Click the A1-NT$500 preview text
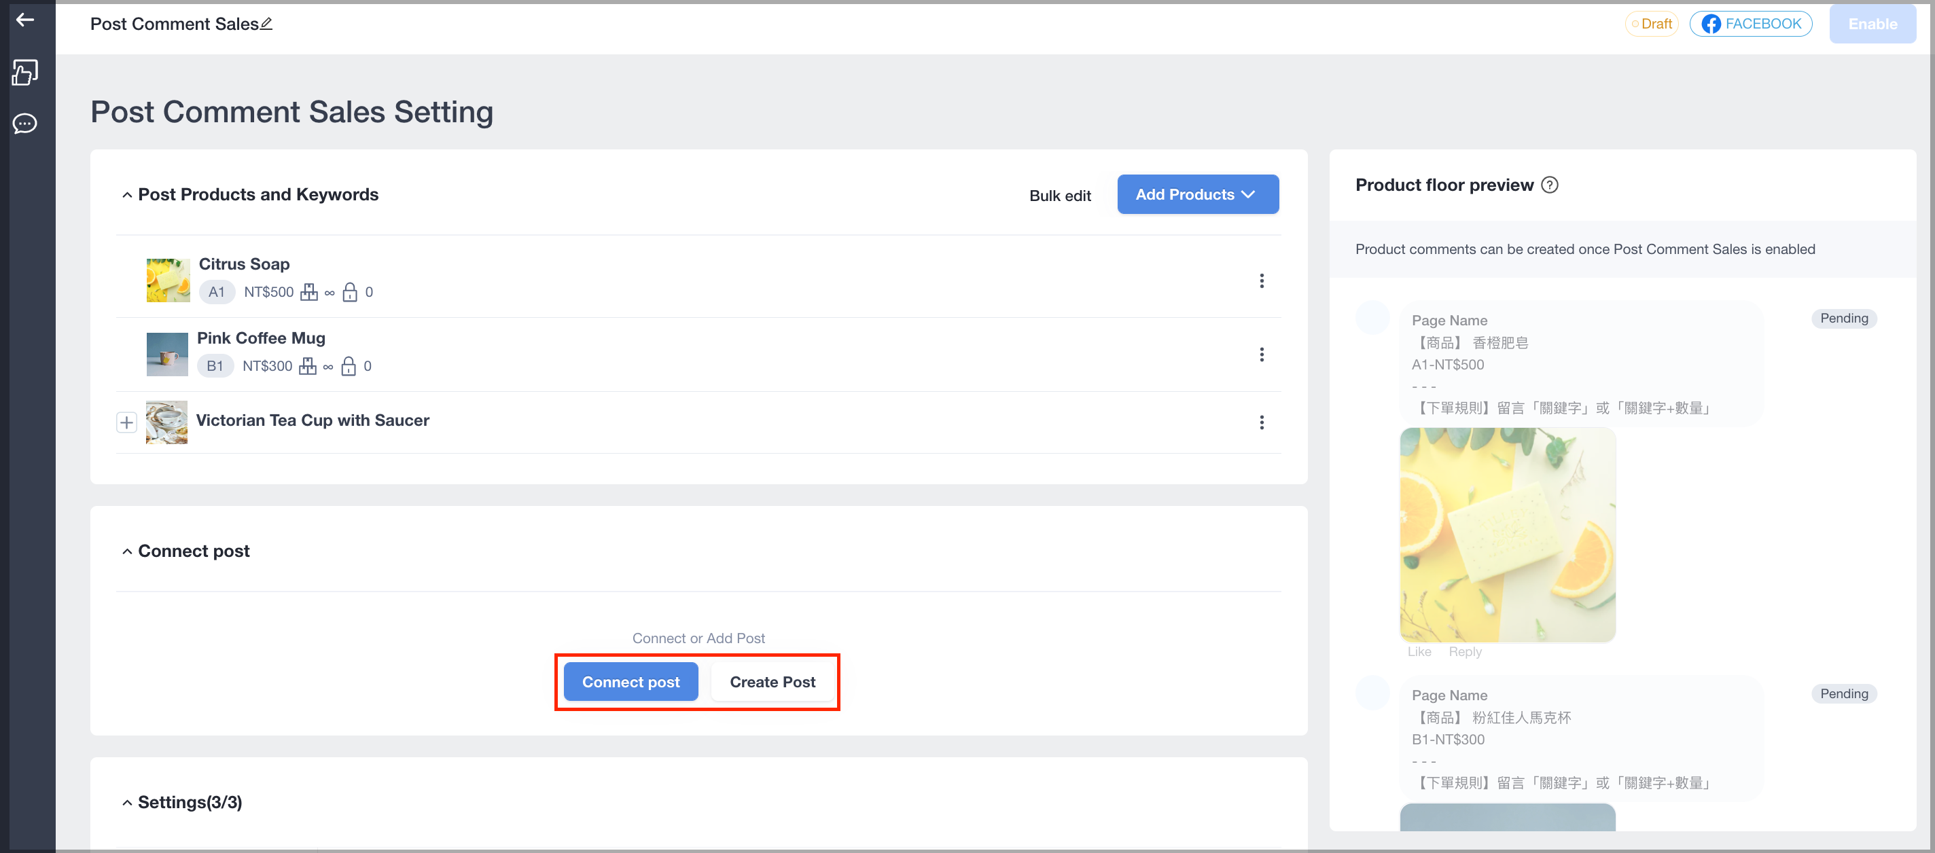 (x=1447, y=365)
